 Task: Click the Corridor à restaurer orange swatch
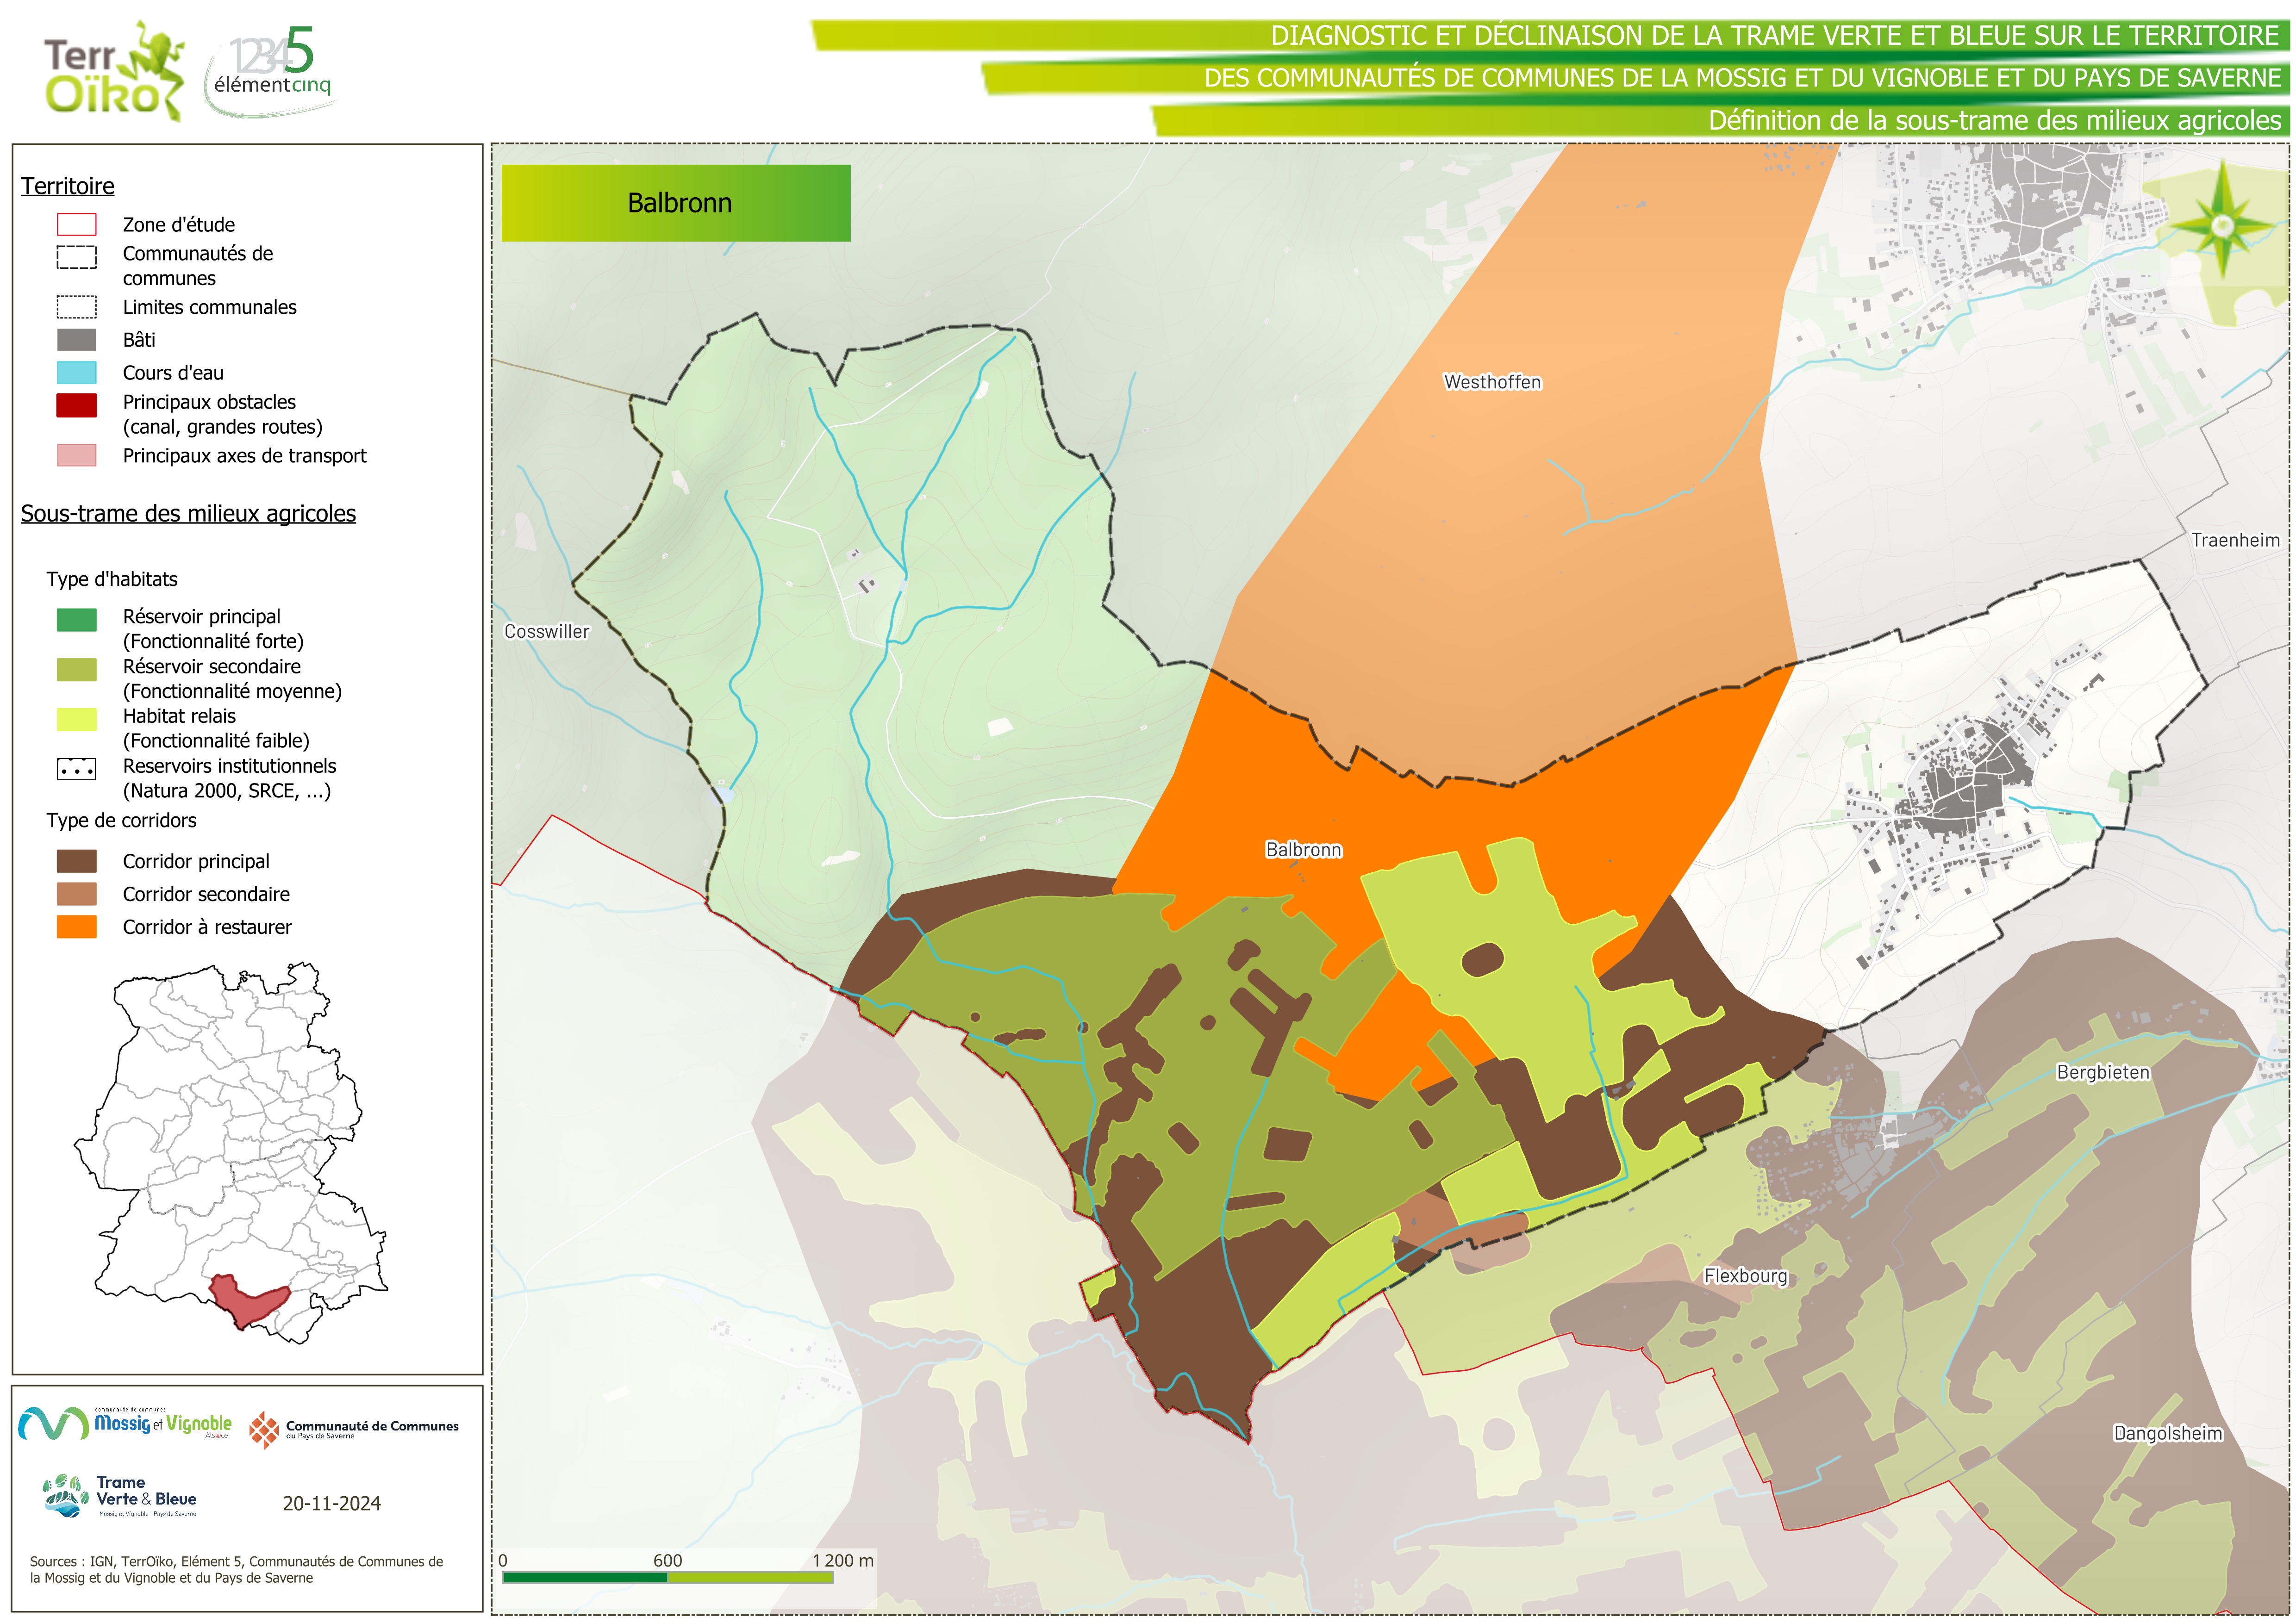pos(77,927)
